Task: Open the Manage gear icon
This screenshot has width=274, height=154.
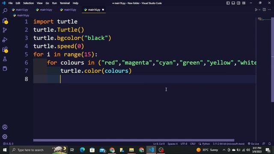Action: [5, 136]
